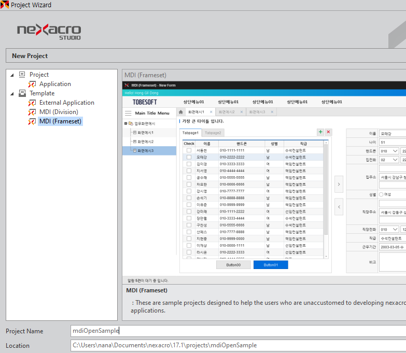
Task: Click the right-arrow move button beside grid
Action: [339, 183]
